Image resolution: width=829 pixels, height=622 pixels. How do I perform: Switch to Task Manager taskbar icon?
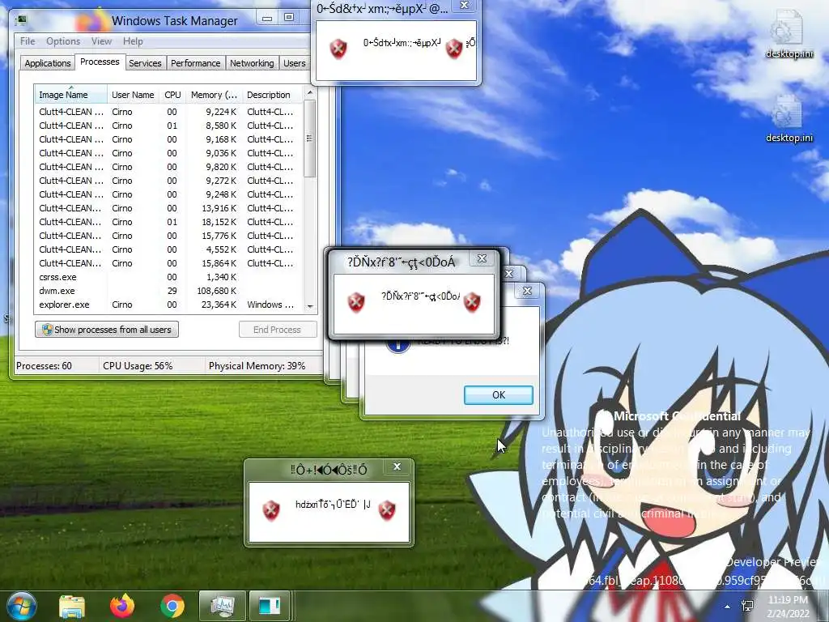click(x=222, y=606)
